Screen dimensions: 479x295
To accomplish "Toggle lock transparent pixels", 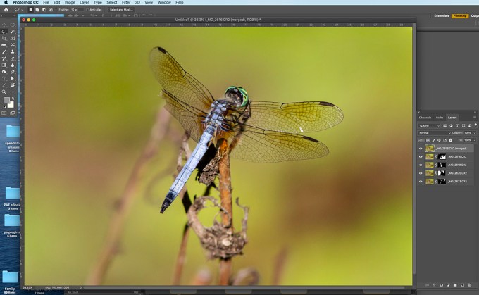I will (x=428, y=140).
